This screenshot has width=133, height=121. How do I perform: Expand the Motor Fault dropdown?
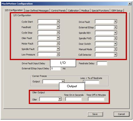[x=49, y=43]
